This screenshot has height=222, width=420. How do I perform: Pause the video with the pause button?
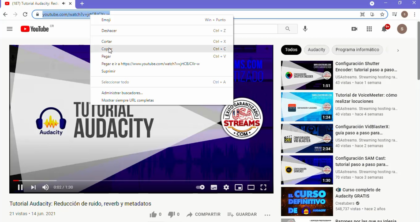click(20, 187)
